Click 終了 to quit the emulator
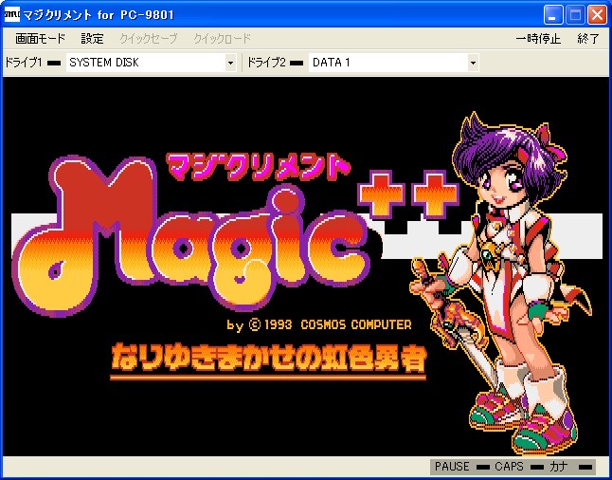The height and width of the screenshot is (480, 612). pos(587,39)
